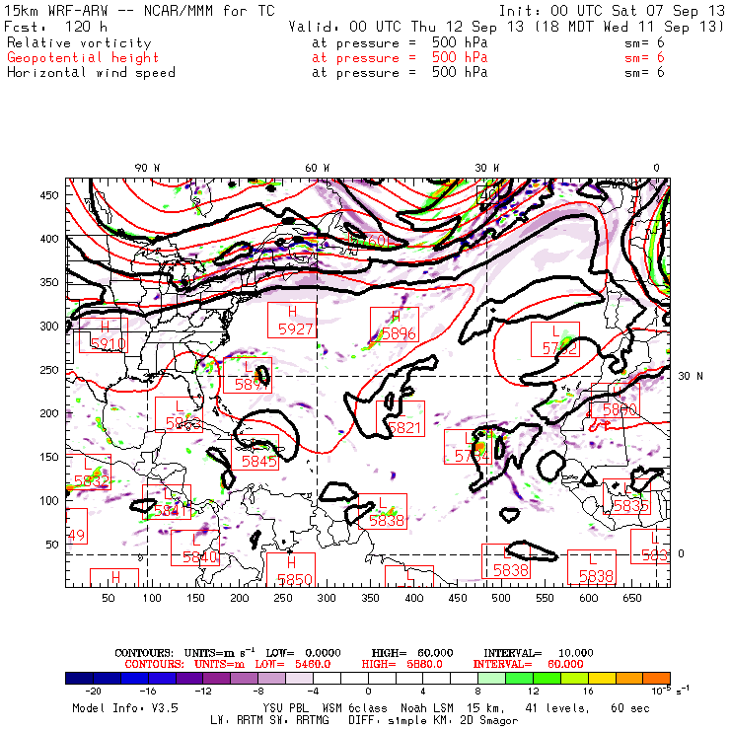Viewport: 730px width, 730px height.
Task: Click the red "sm= 6" smoothing value
Action: [x=644, y=57]
